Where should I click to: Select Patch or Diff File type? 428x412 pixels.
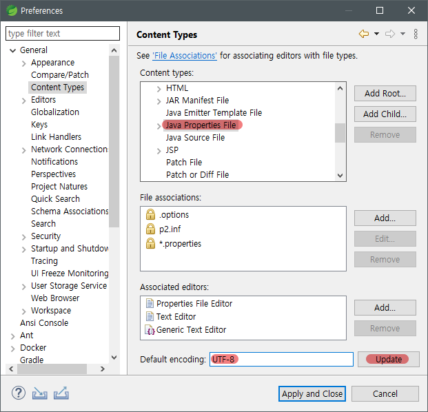197,174
